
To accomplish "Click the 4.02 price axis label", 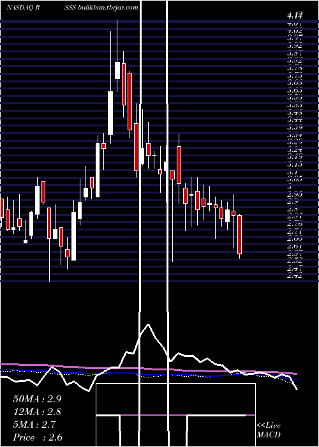I will pyautogui.click(x=295, y=31).
